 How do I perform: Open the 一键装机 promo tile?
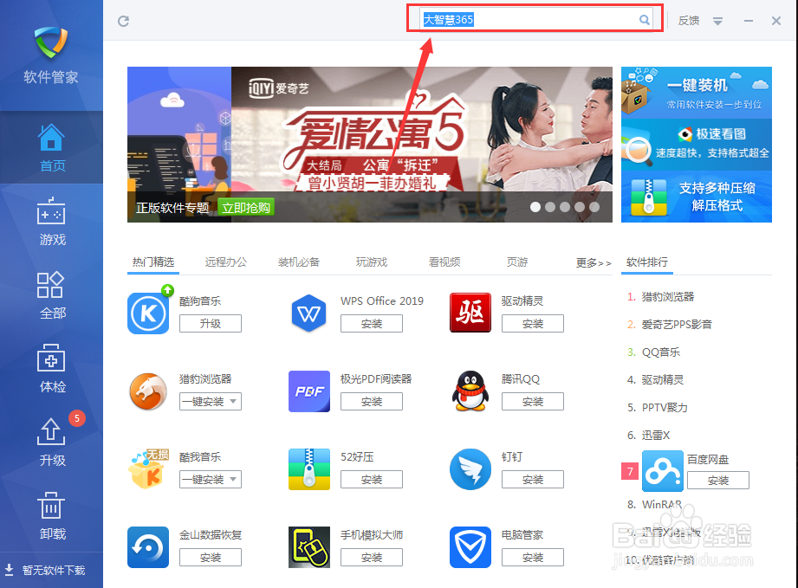tap(697, 93)
